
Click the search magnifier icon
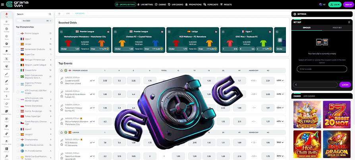pyautogui.click(x=50, y=14)
